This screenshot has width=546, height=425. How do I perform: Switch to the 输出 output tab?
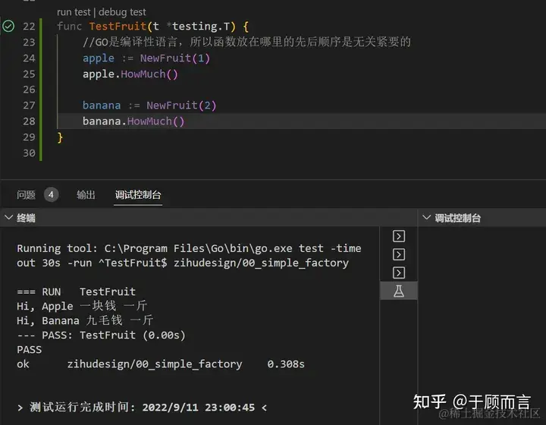(86, 195)
